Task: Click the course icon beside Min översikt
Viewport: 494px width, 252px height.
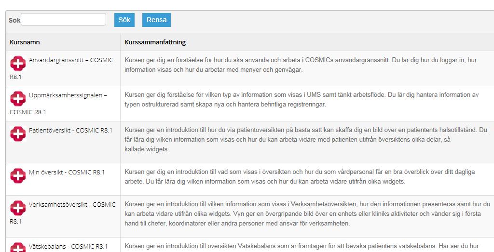Action: [18, 175]
